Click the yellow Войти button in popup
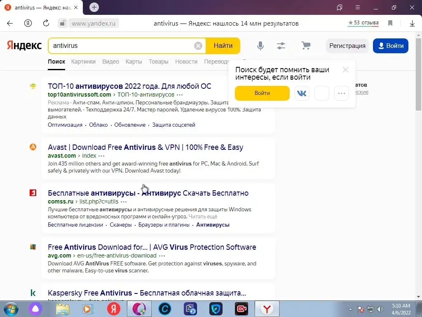Image resolution: width=422 pixels, height=317 pixels. (262, 93)
